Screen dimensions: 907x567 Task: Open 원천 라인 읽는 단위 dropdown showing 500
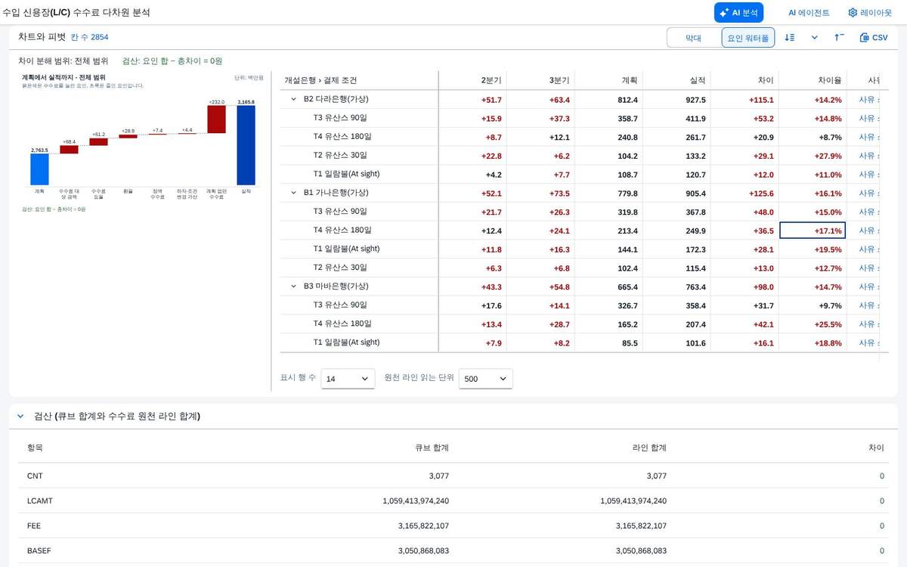[486, 379]
